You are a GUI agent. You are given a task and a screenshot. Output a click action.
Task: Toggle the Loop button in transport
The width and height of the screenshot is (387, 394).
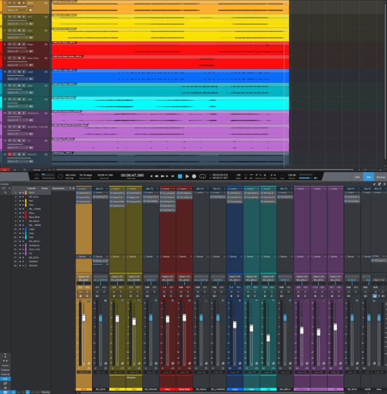click(202, 176)
